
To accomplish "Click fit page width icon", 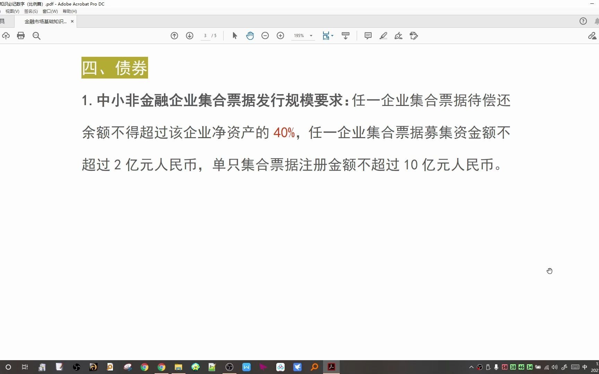I will (326, 36).
